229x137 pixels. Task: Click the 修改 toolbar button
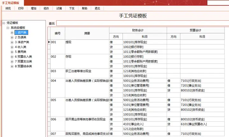pyautogui.click(x=46, y=9)
